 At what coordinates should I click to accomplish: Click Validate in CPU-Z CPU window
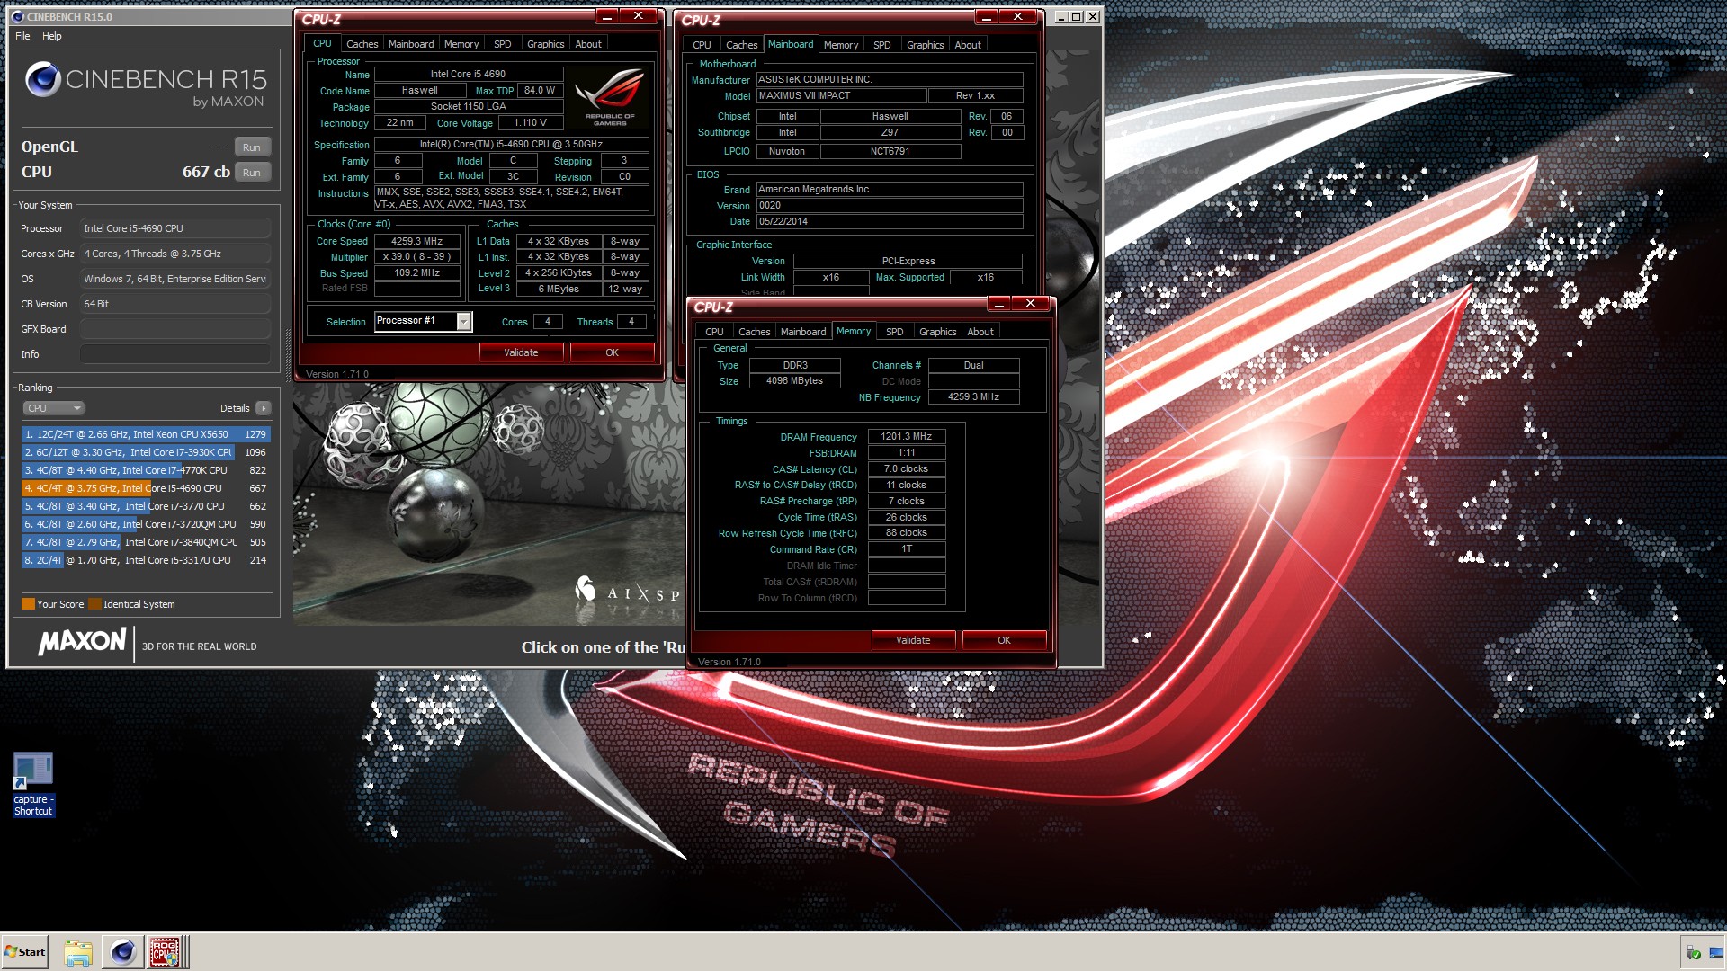521,352
